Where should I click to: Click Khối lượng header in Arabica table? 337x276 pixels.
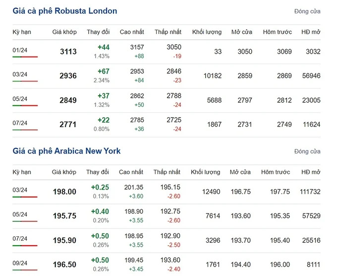tap(205, 172)
